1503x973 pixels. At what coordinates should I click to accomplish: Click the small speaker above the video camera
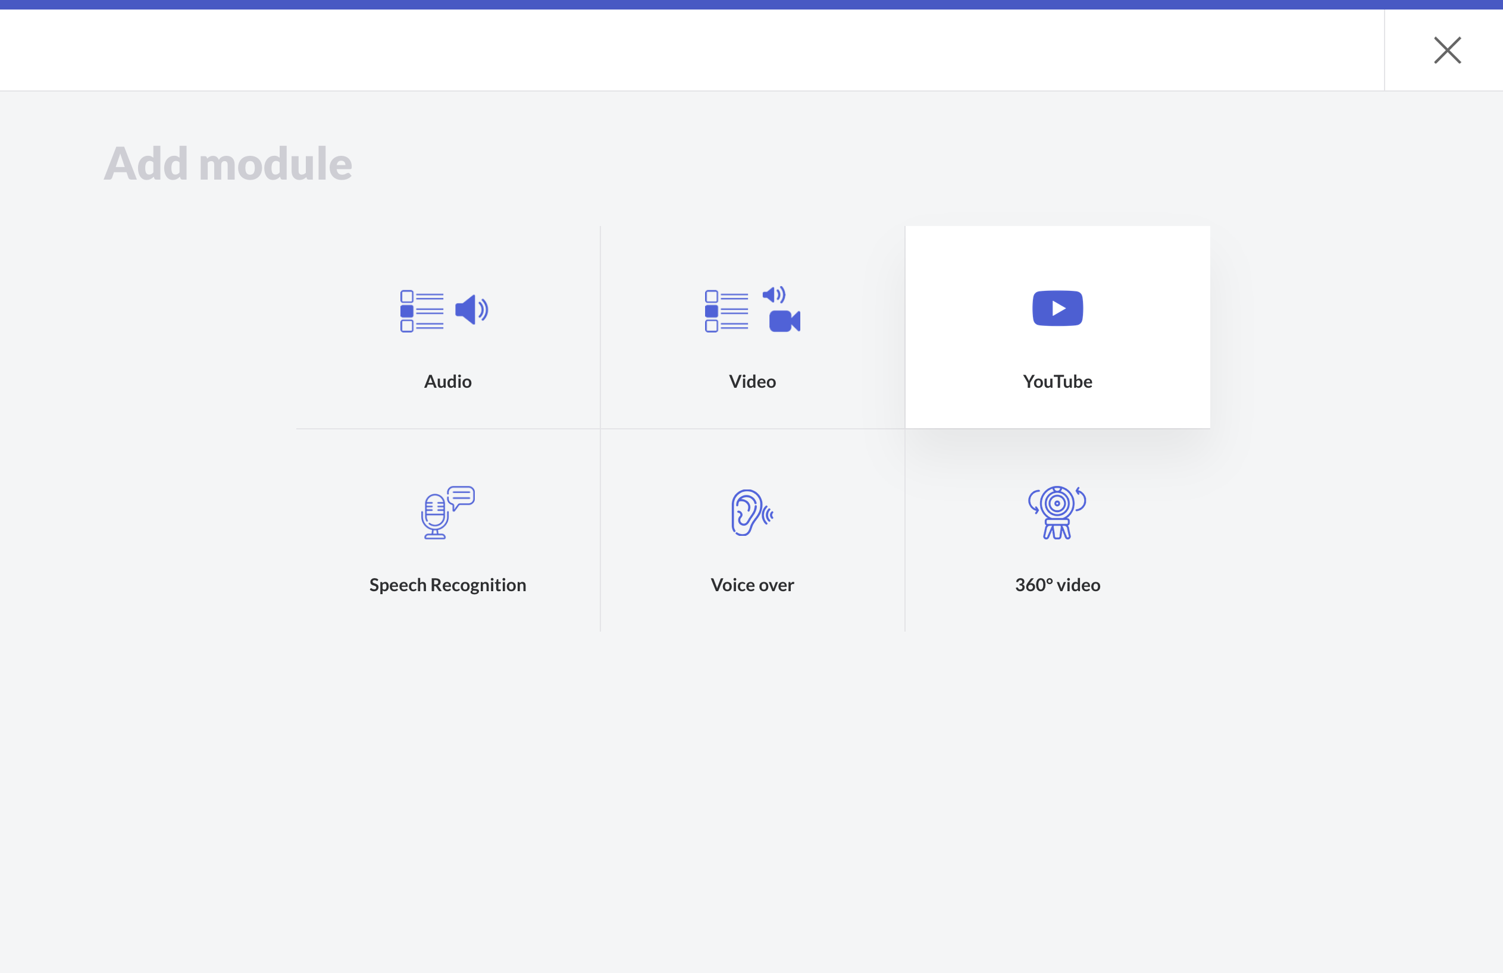point(774,295)
